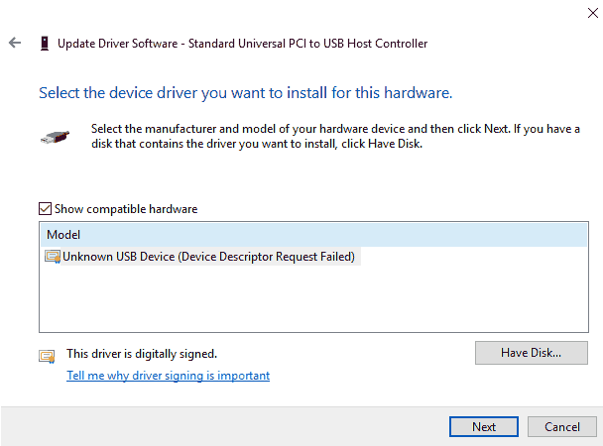This screenshot has height=446, width=603.
Task: Select Unknown USB Device (Device Descriptor Request Failed)
Action: click(x=208, y=257)
